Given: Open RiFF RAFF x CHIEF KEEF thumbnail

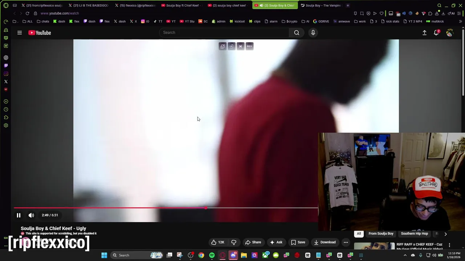Looking at the screenshot, I should pyautogui.click(x=374, y=246).
